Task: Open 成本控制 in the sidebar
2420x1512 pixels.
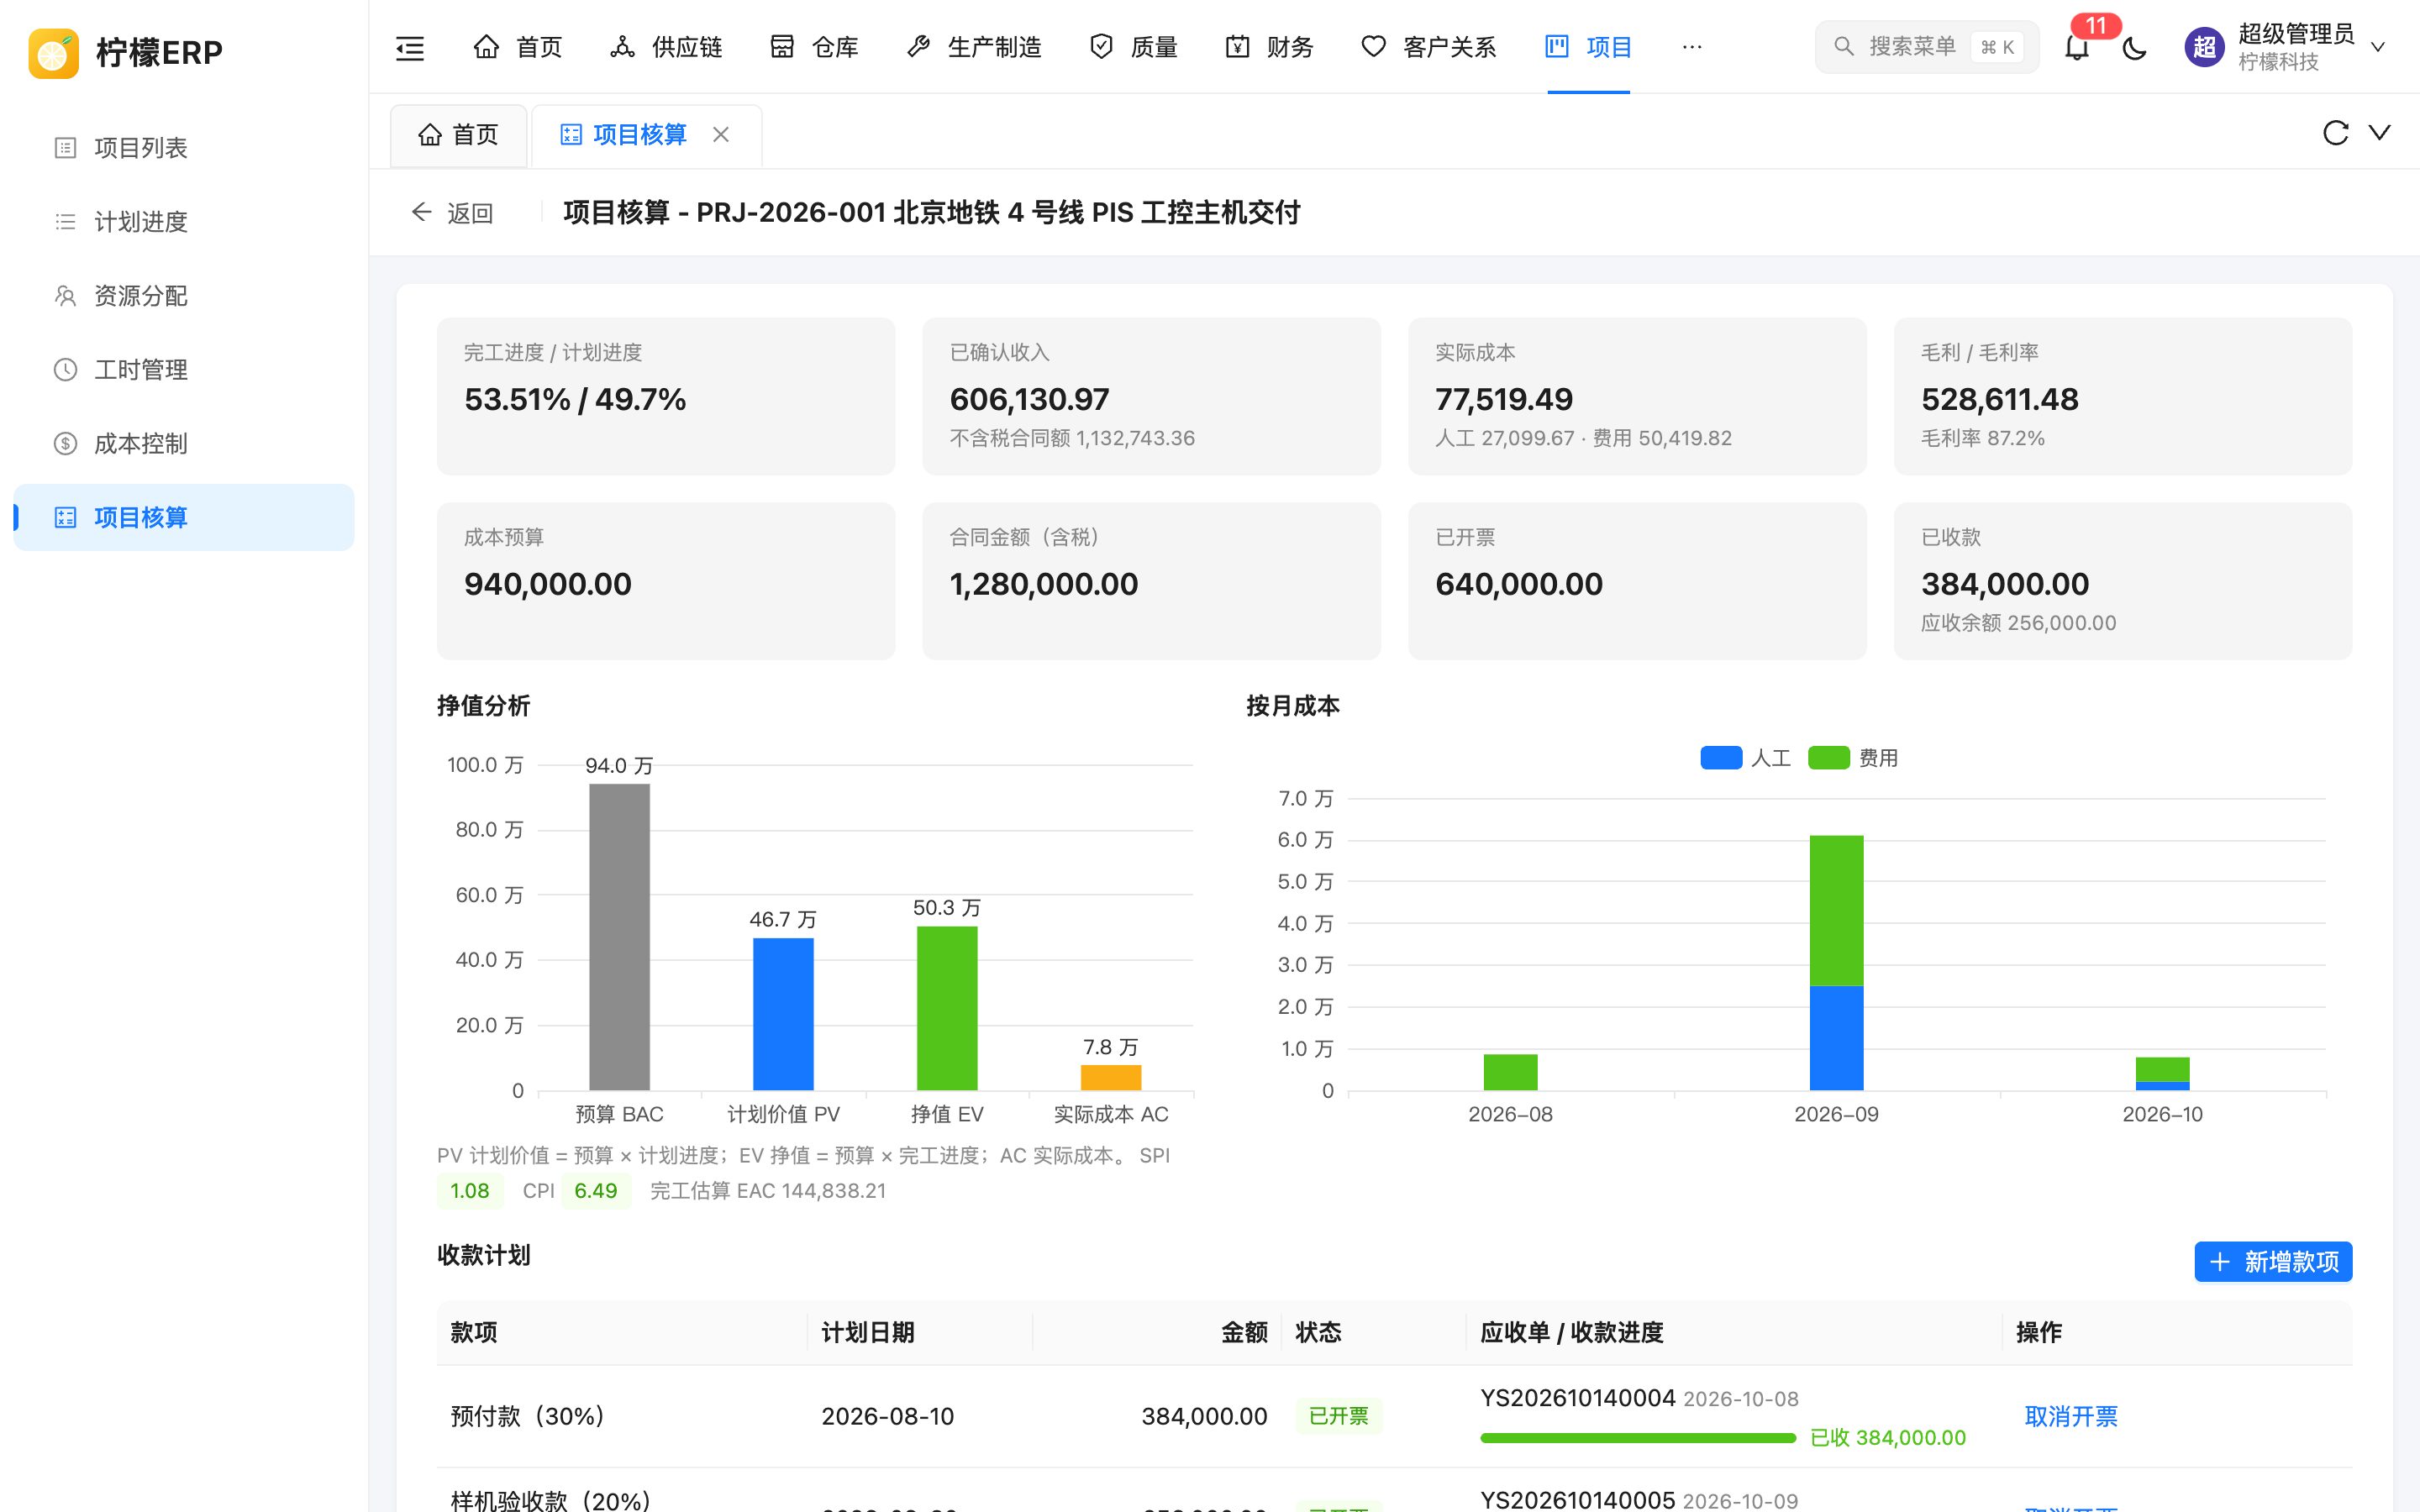Action: pos(184,444)
